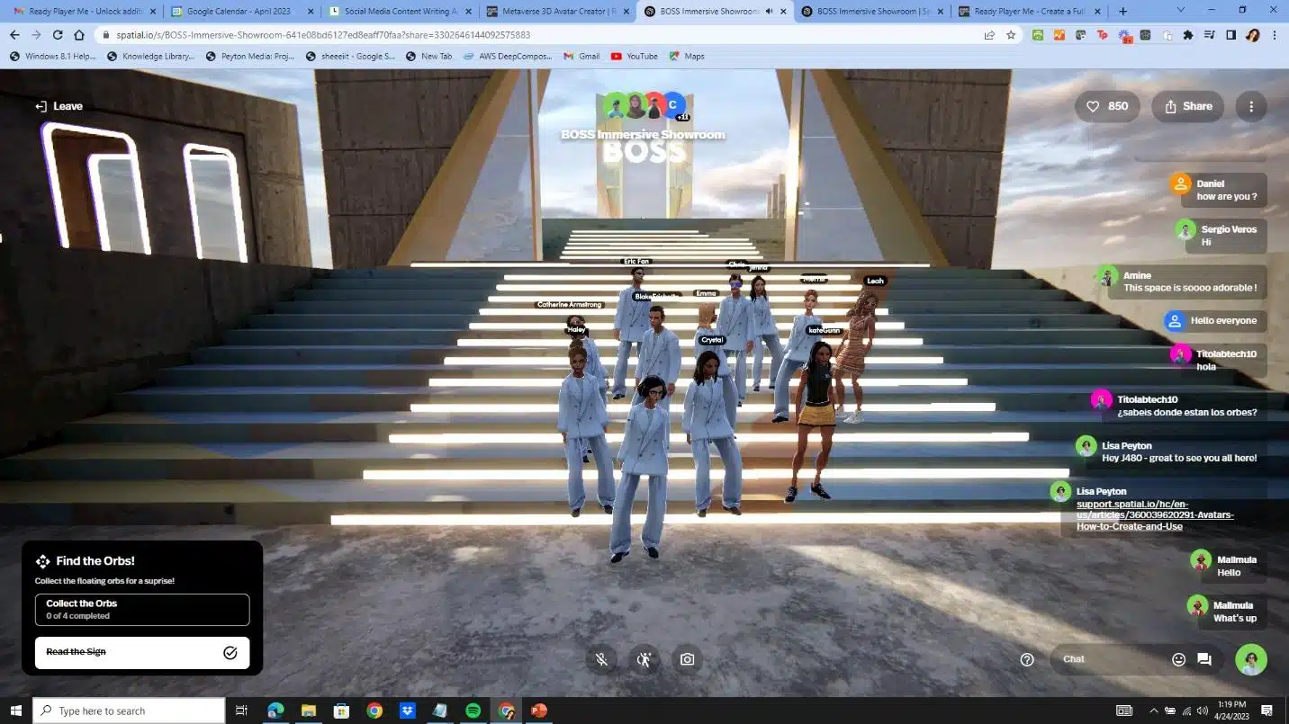Screen dimensions: 1289x724
Task: Open the YouTube bookmark
Action: click(634, 56)
